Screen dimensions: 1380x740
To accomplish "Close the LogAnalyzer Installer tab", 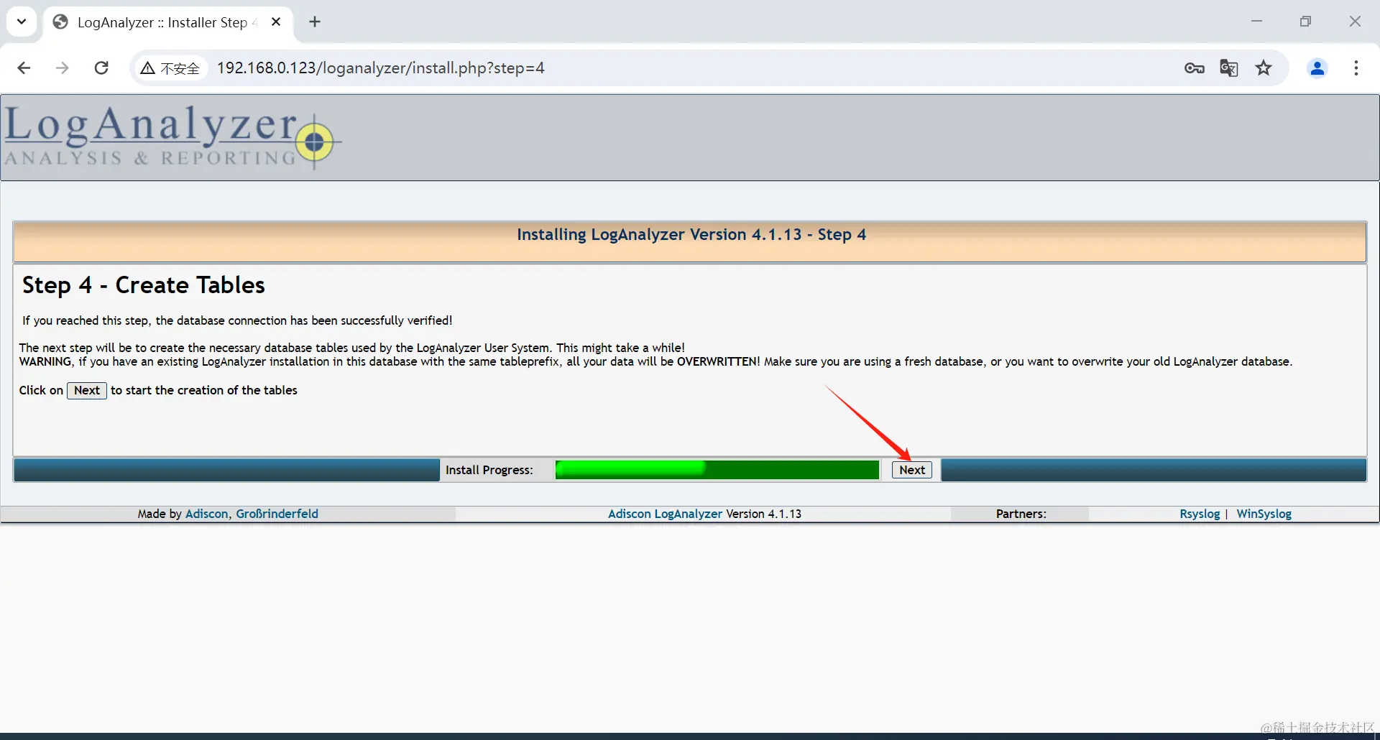I will [276, 22].
